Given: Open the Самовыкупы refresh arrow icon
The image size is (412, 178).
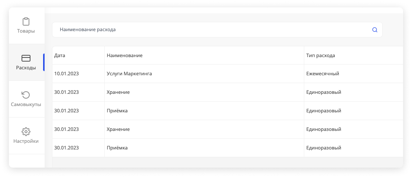Looking at the screenshot, I should point(26,95).
